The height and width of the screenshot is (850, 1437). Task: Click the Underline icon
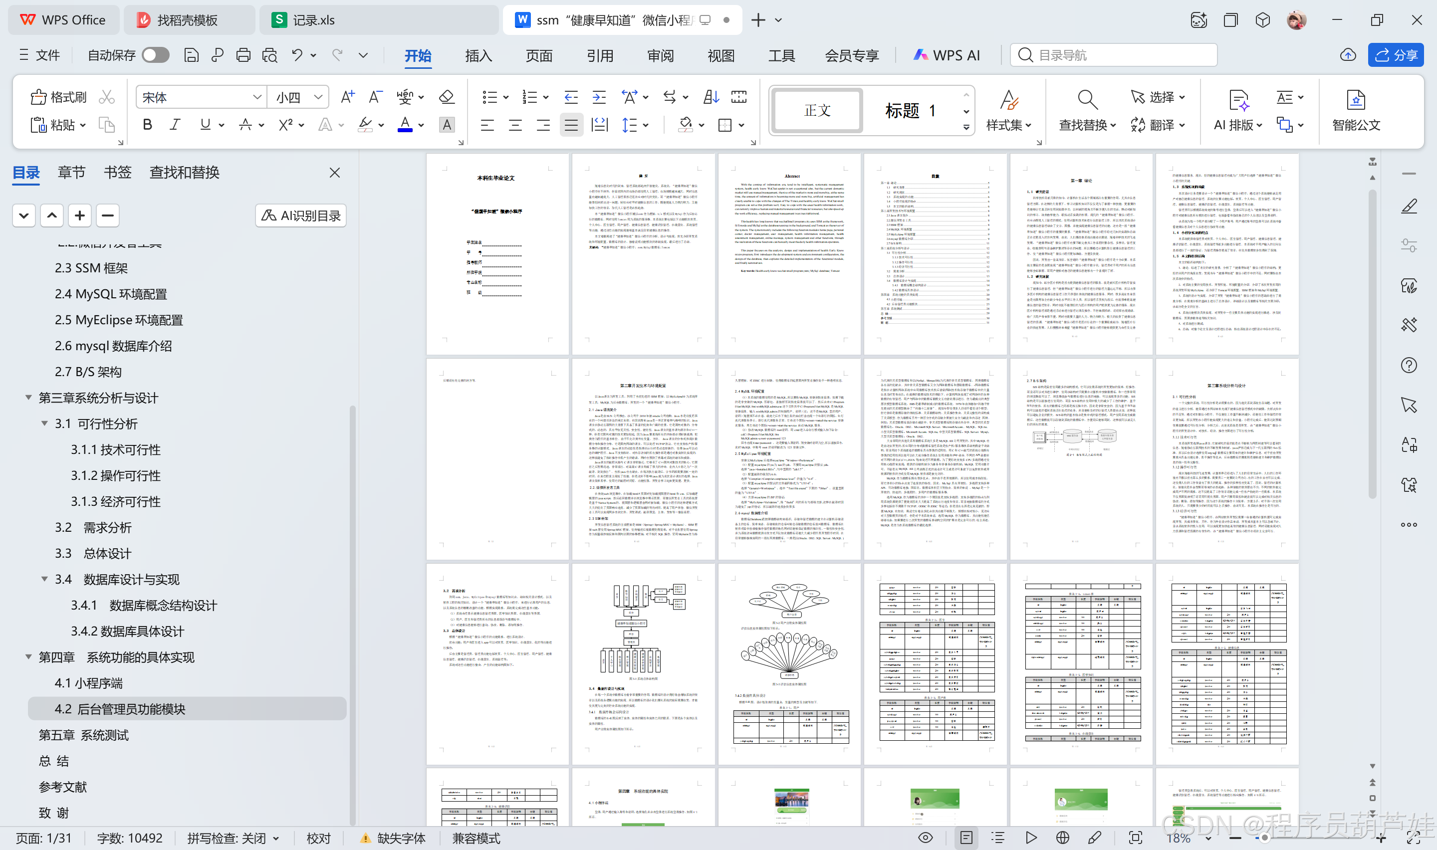click(205, 125)
